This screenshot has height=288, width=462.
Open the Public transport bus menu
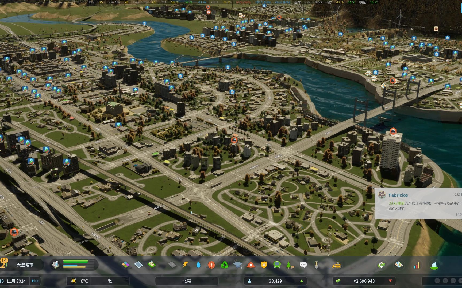277,265
